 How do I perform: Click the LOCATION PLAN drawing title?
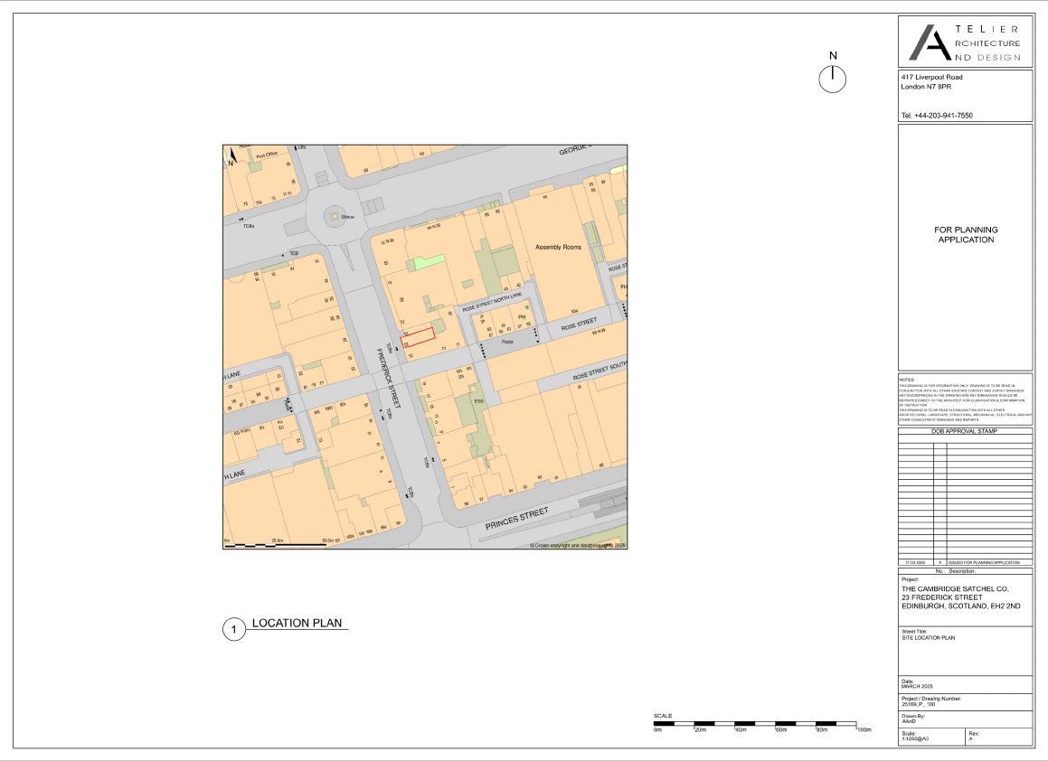click(x=299, y=624)
